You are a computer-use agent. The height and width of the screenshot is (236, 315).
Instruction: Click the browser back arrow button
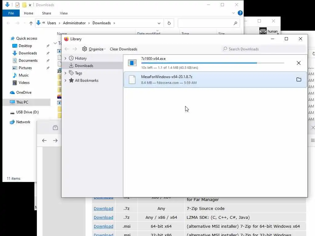(x=44, y=140)
